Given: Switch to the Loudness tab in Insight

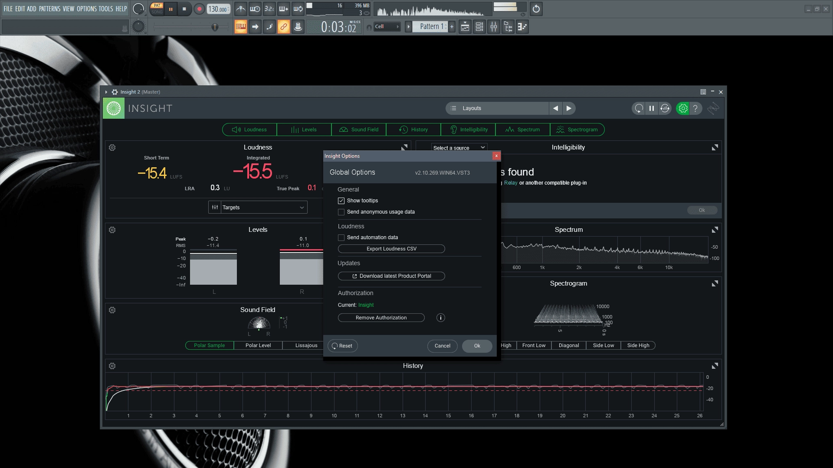Looking at the screenshot, I should point(249,130).
